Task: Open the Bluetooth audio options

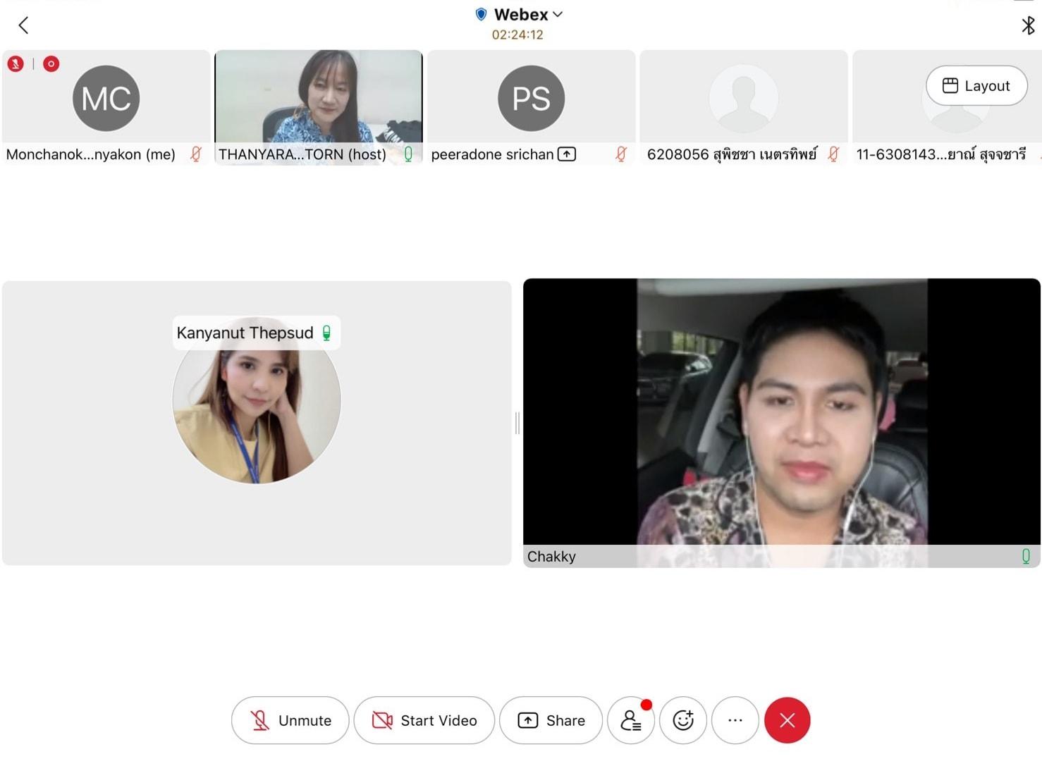Action: pyautogui.click(x=1028, y=26)
